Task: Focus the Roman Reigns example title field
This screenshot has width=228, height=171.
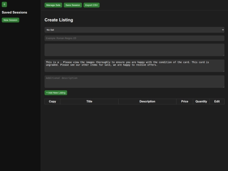Action: coord(134,38)
